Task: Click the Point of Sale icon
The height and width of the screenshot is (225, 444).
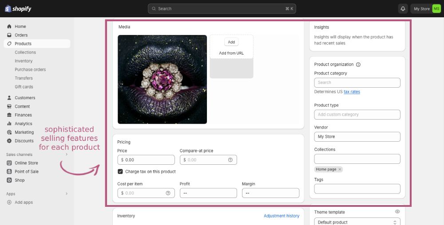Action: click(x=9, y=171)
